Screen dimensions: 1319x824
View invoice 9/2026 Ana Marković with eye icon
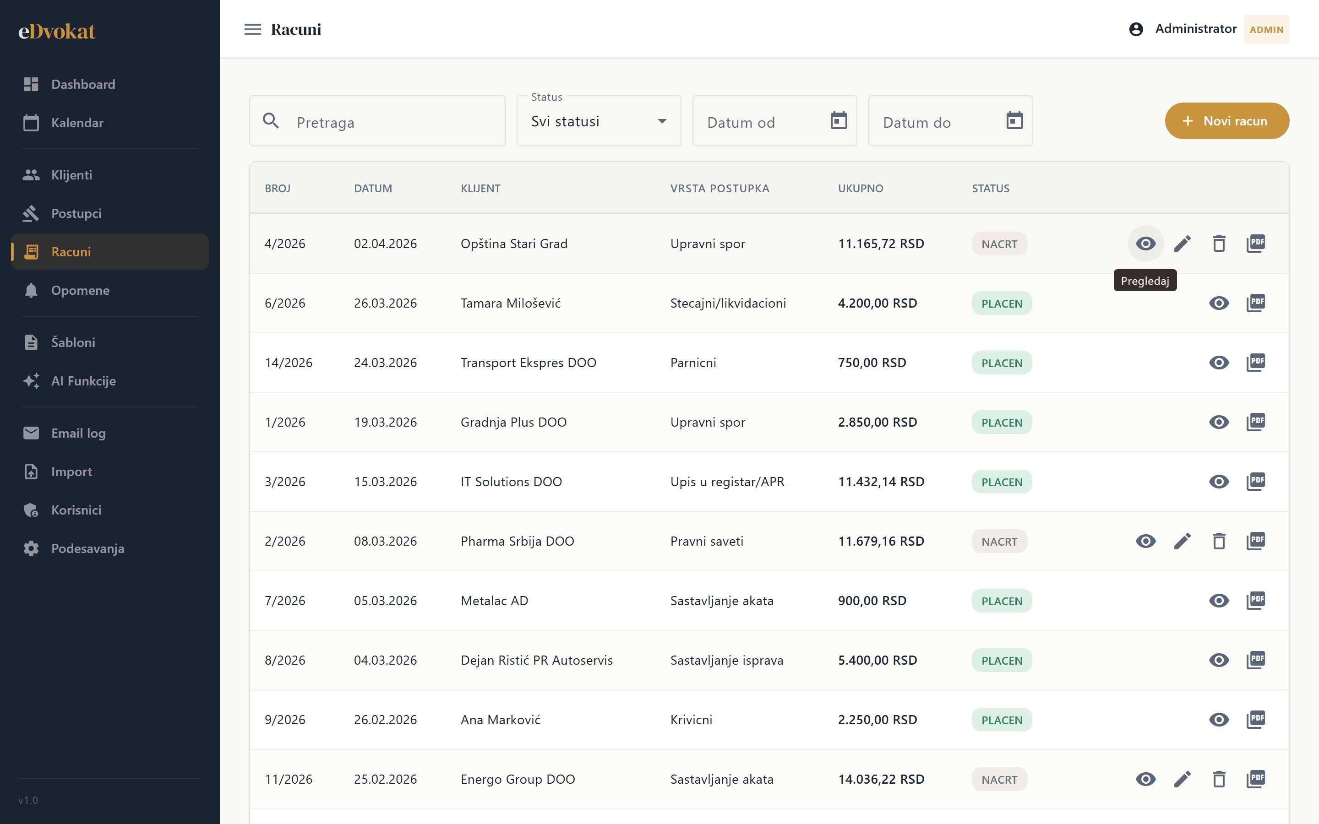(1219, 720)
